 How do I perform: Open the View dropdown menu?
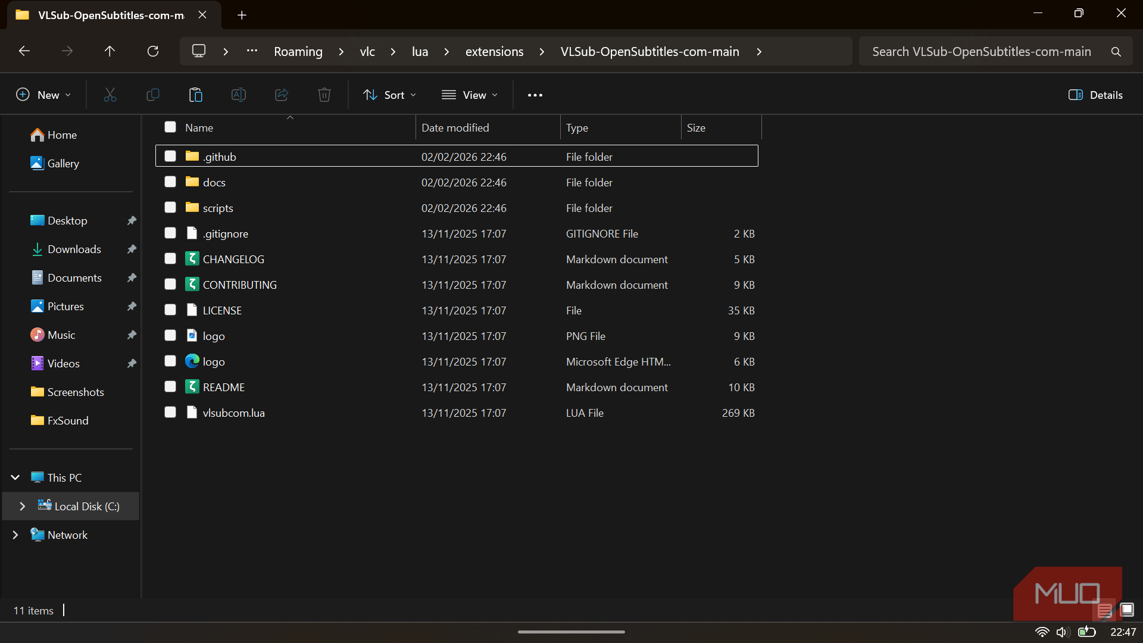470,95
